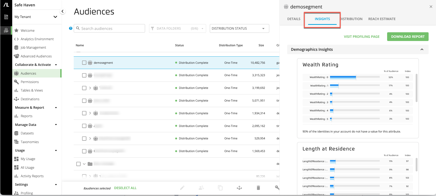The image size is (436, 196).
Task: Click the Length at Residence chart scrollbar
Action: tap(416, 165)
